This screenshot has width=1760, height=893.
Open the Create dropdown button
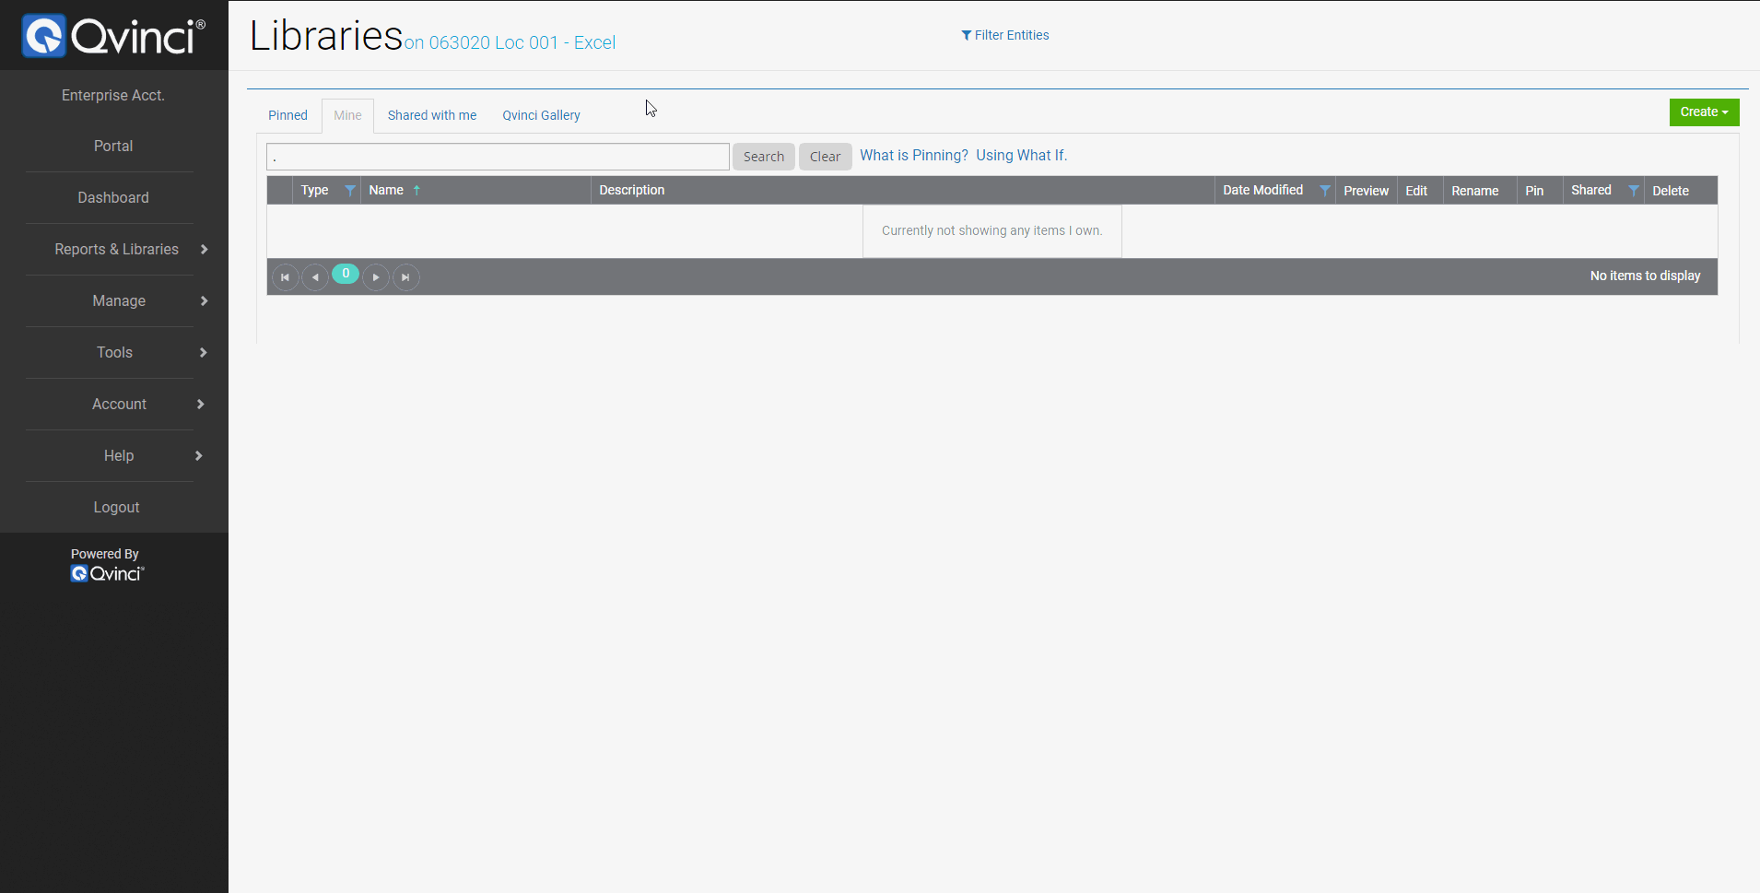(1703, 112)
